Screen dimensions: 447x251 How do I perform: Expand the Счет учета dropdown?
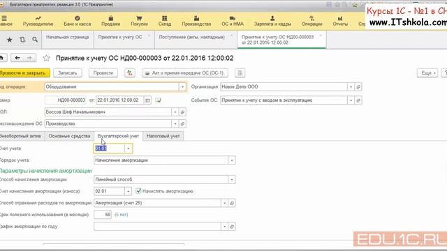click(x=129, y=149)
